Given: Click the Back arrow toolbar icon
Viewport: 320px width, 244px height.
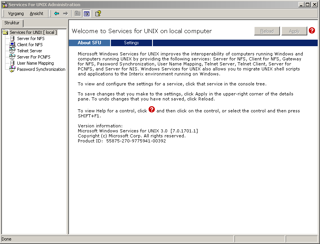Looking at the screenshot, I should [x=57, y=14].
